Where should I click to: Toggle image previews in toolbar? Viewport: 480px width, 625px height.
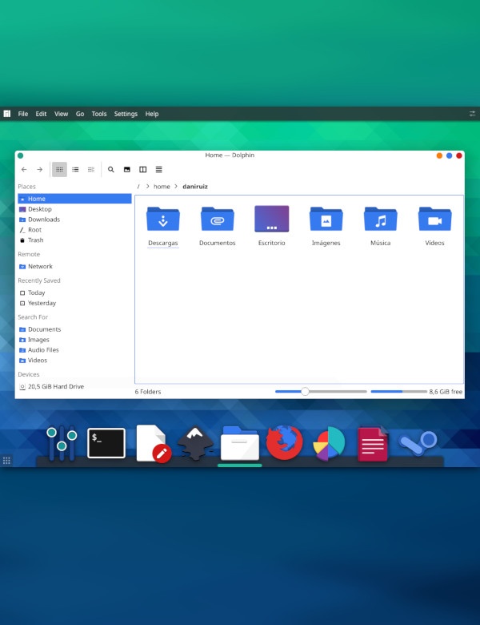(x=127, y=169)
